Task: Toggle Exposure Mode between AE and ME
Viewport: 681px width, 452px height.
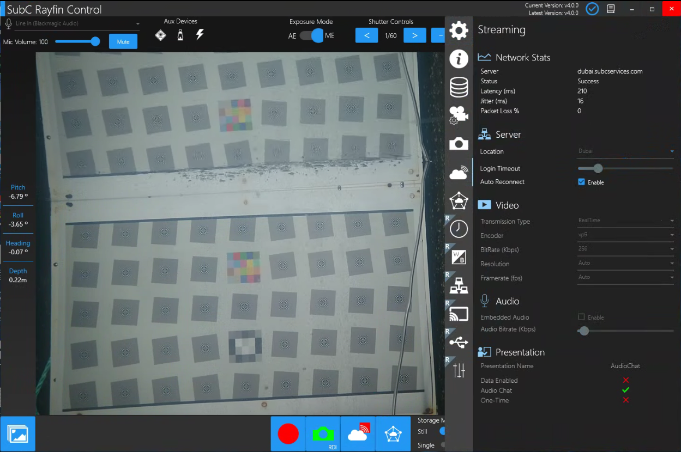Action: 312,36
